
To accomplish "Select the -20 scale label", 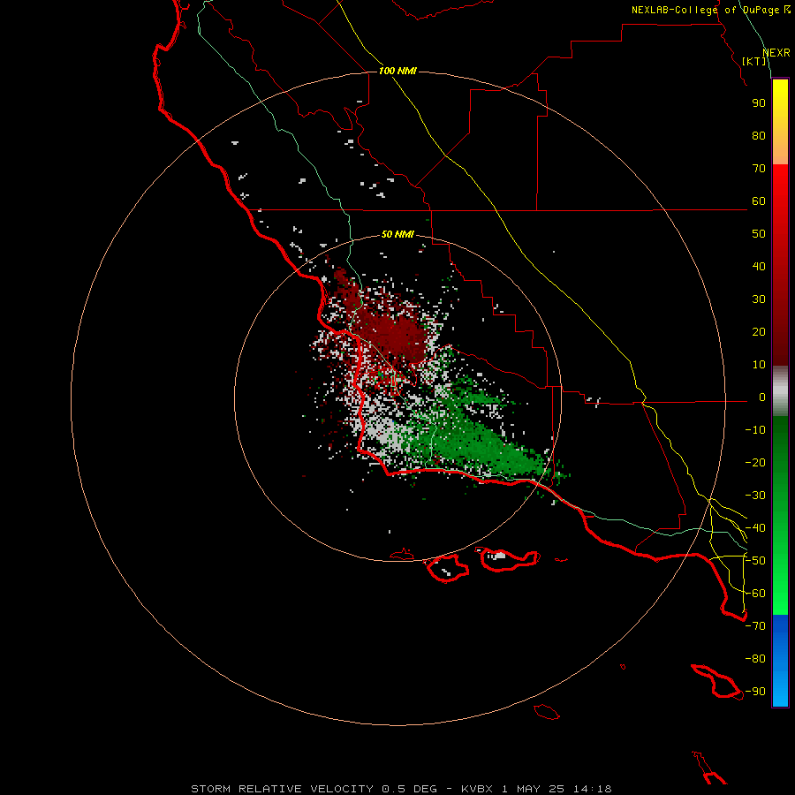I will click(755, 463).
